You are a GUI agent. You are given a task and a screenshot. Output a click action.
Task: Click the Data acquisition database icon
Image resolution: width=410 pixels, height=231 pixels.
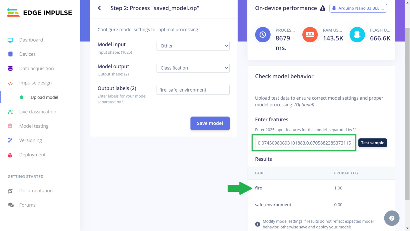(10, 69)
